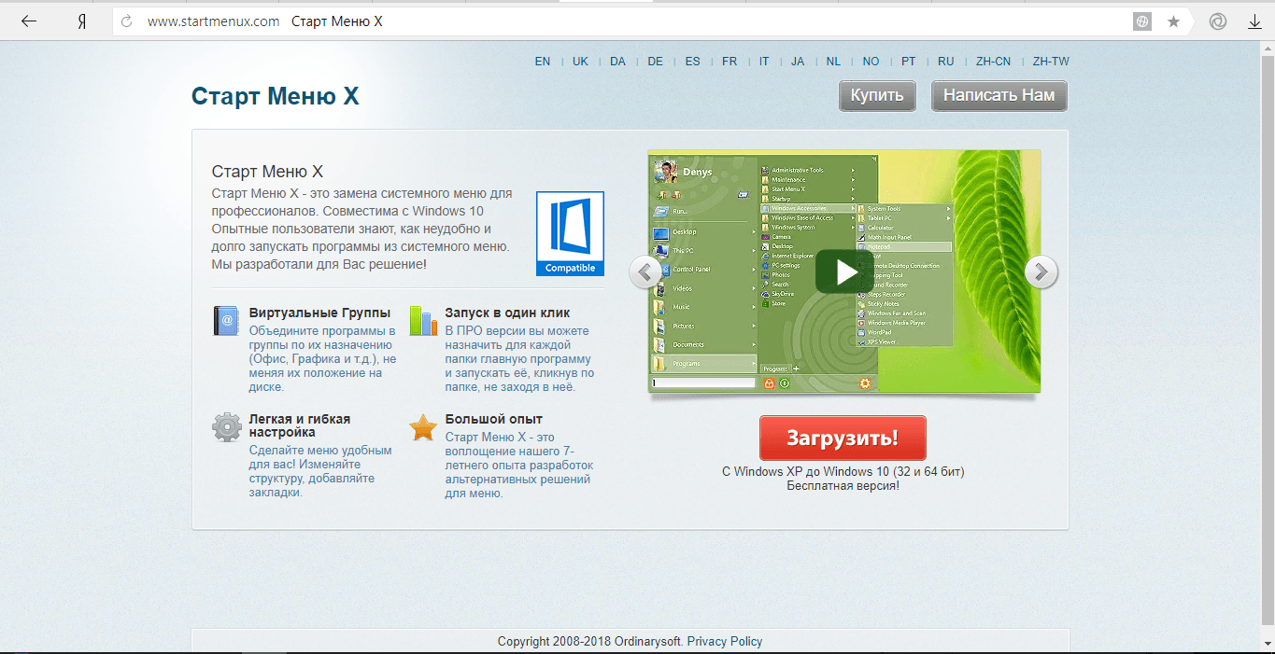Click the Виртуальные Группы heading

[x=319, y=313]
